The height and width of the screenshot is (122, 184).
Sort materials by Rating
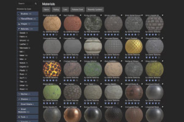click(56, 9)
